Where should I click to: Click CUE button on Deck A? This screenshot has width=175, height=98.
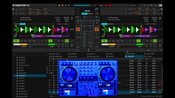21,41
